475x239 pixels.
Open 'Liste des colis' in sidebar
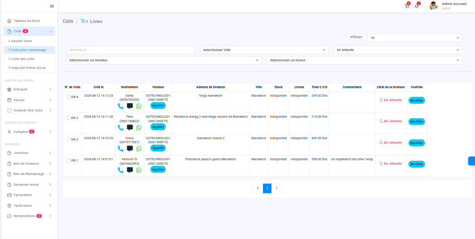(x=23, y=59)
